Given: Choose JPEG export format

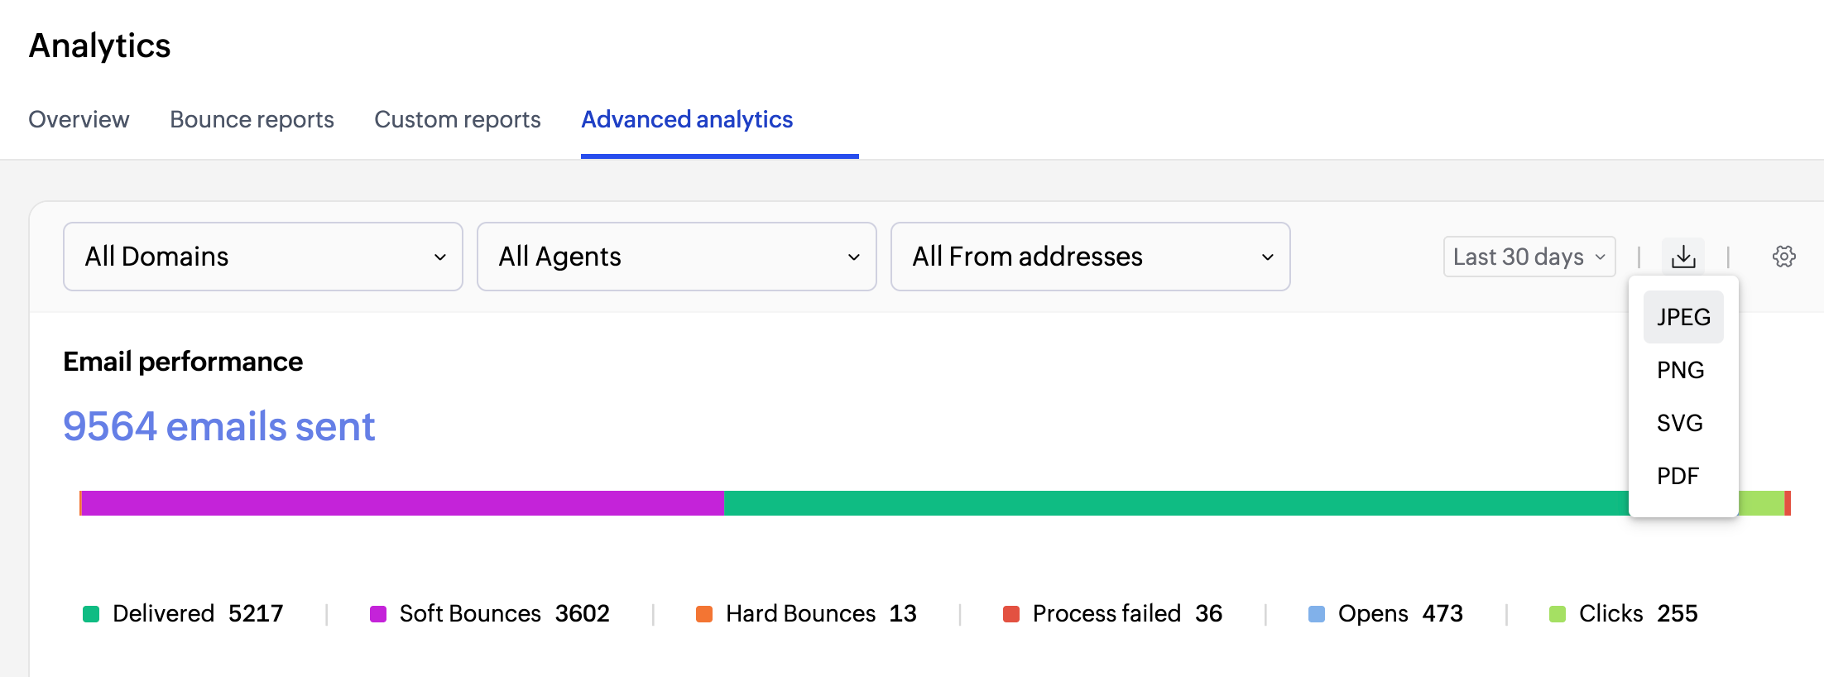Looking at the screenshot, I should point(1683,317).
